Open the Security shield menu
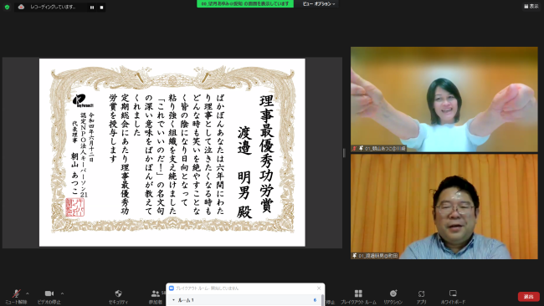This screenshot has height=306, width=544. pyautogui.click(x=118, y=297)
